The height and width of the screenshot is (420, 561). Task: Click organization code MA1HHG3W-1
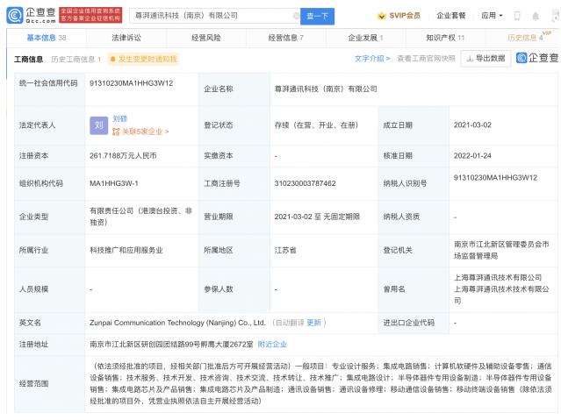pos(114,183)
